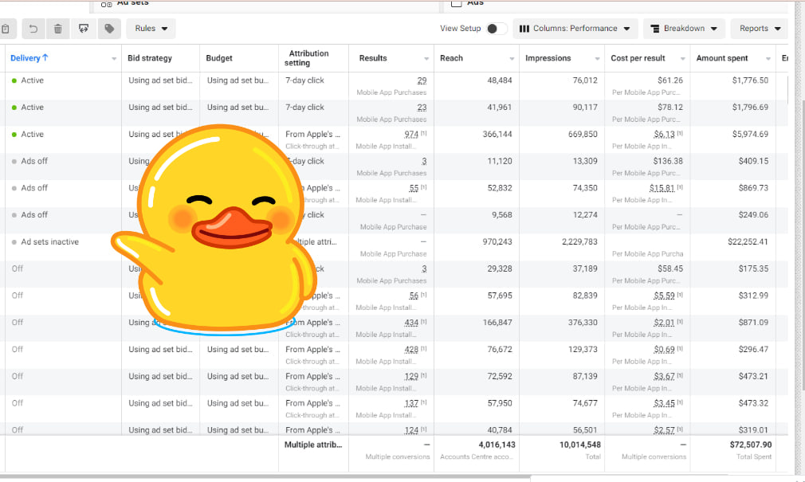Click the 366,144 reach cell
The width and height of the screenshot is (805, 482).
[x=497, y=135]
